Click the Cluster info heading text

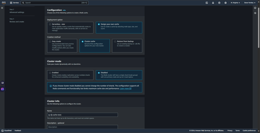tap(53, 101)
